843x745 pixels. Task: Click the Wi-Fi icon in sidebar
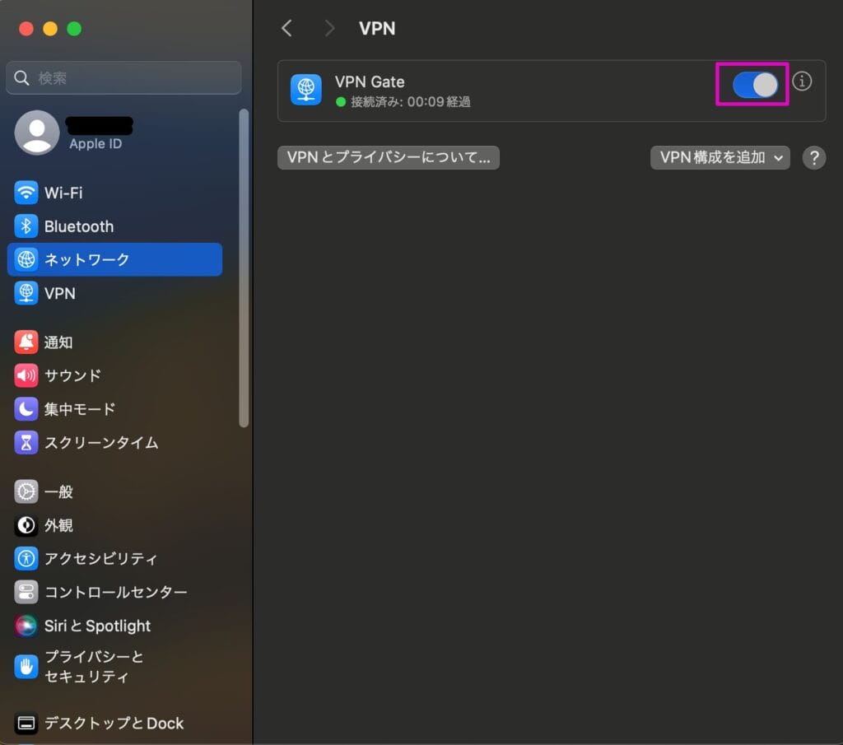pyautogui.click(x=26, y=193)
